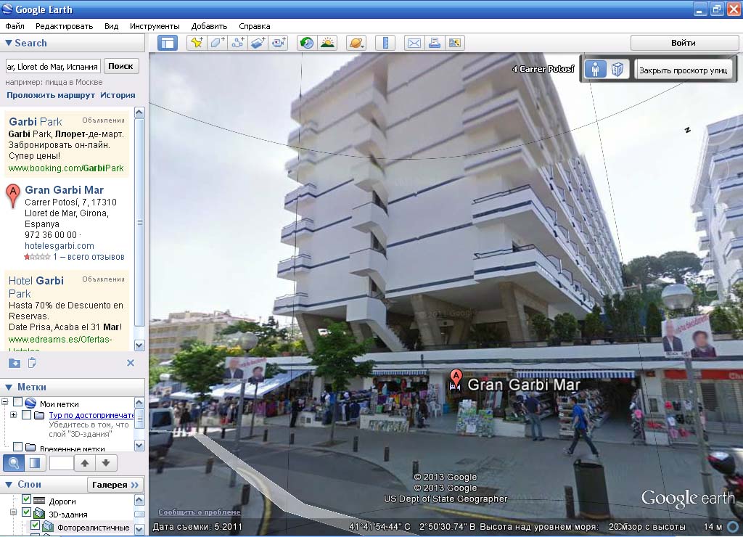Save search results to My Places folder

[15, 363]
